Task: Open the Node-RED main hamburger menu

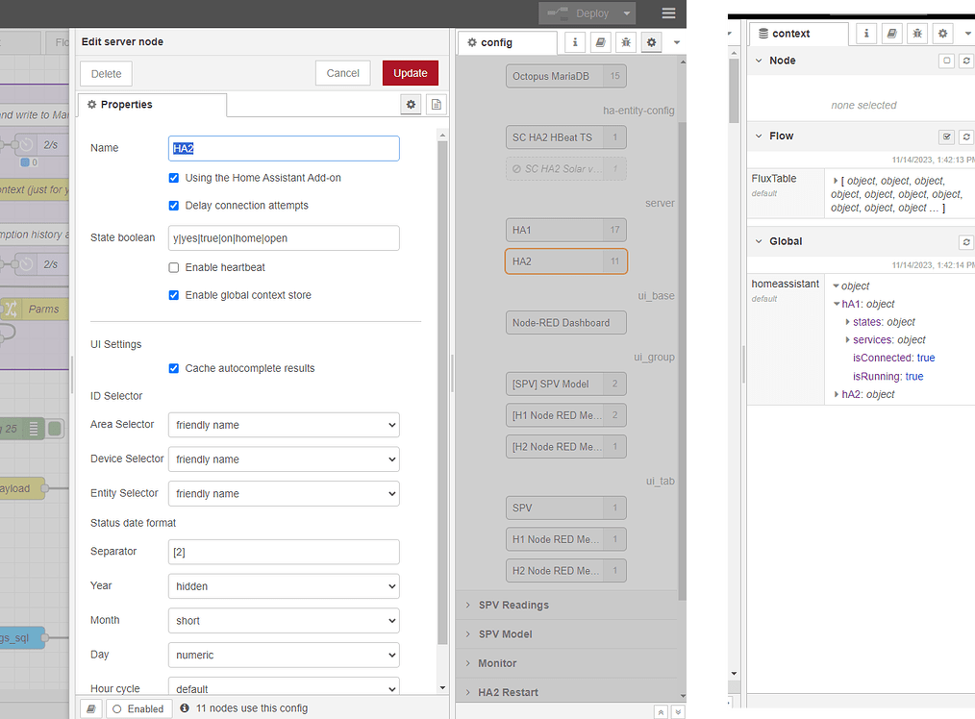Action: [x=668, y=14]
